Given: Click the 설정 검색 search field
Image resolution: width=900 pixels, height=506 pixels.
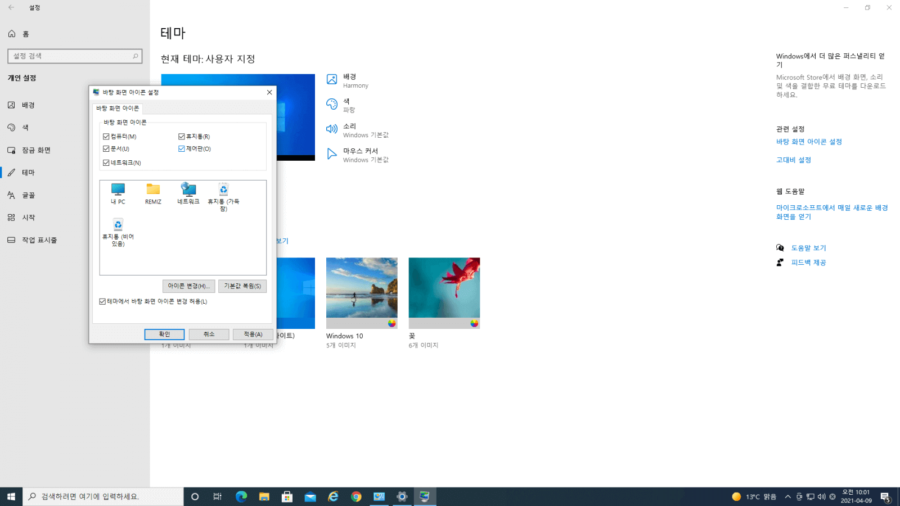Looking at the screenshot, I should click(75, 56).
